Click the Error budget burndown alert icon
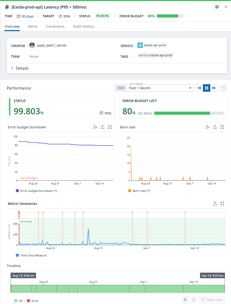 (x=95, y=127)
